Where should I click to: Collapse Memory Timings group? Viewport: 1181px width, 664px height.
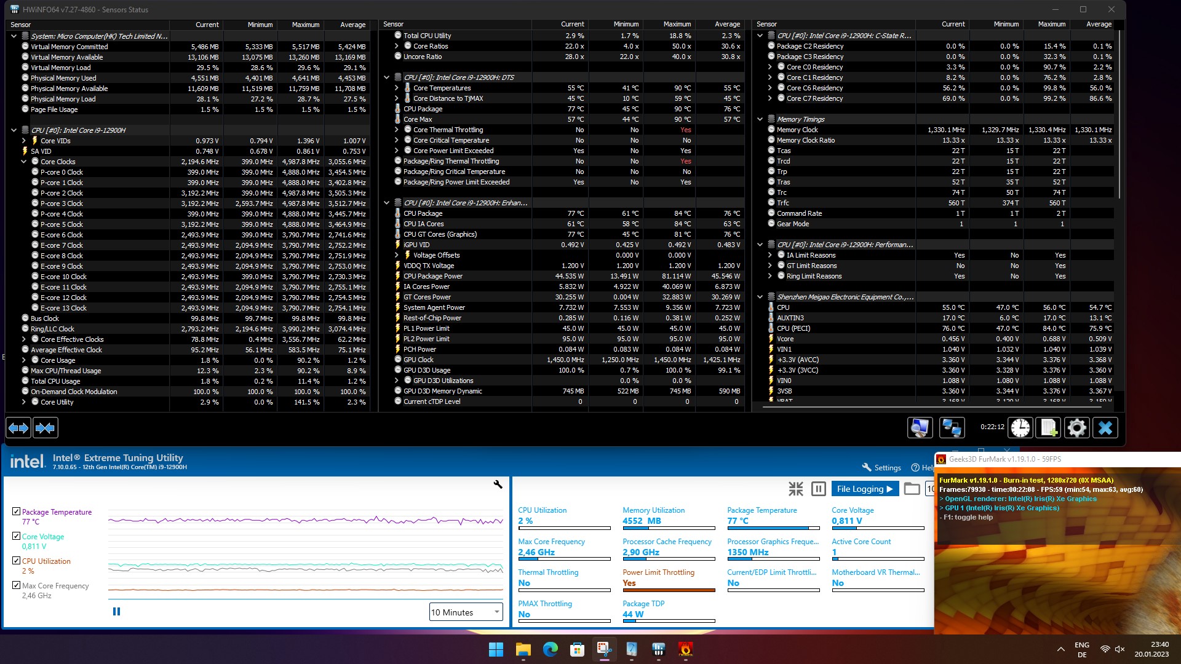(x=760, y=119)
